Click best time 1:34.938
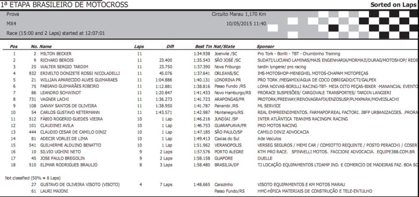The height and width of the screenshot is (197, 419). (x=202, y=54)
